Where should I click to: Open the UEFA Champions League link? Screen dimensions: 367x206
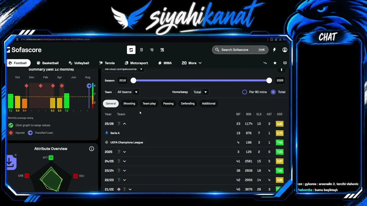coord(127,142)
